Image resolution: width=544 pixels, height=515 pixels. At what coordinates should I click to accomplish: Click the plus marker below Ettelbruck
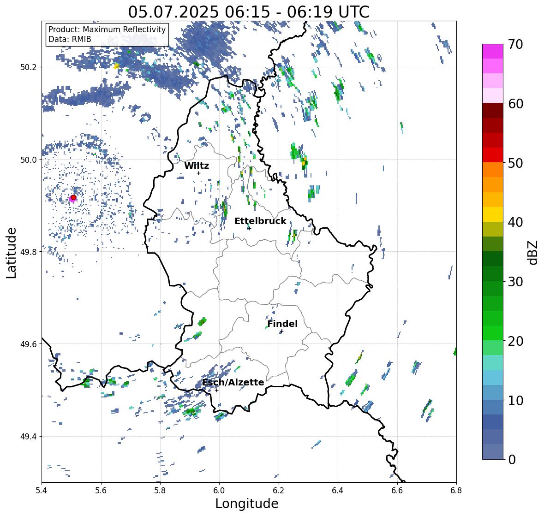click(x=249, y=228)
